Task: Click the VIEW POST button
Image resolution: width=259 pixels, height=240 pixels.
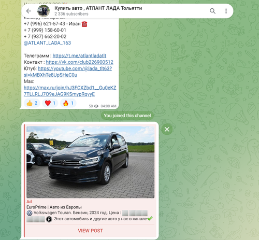Action: point(90,231)
